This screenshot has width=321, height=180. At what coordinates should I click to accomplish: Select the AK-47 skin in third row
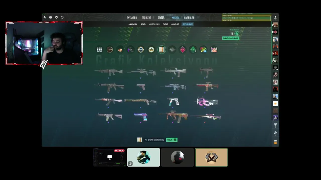pos(109,102)
